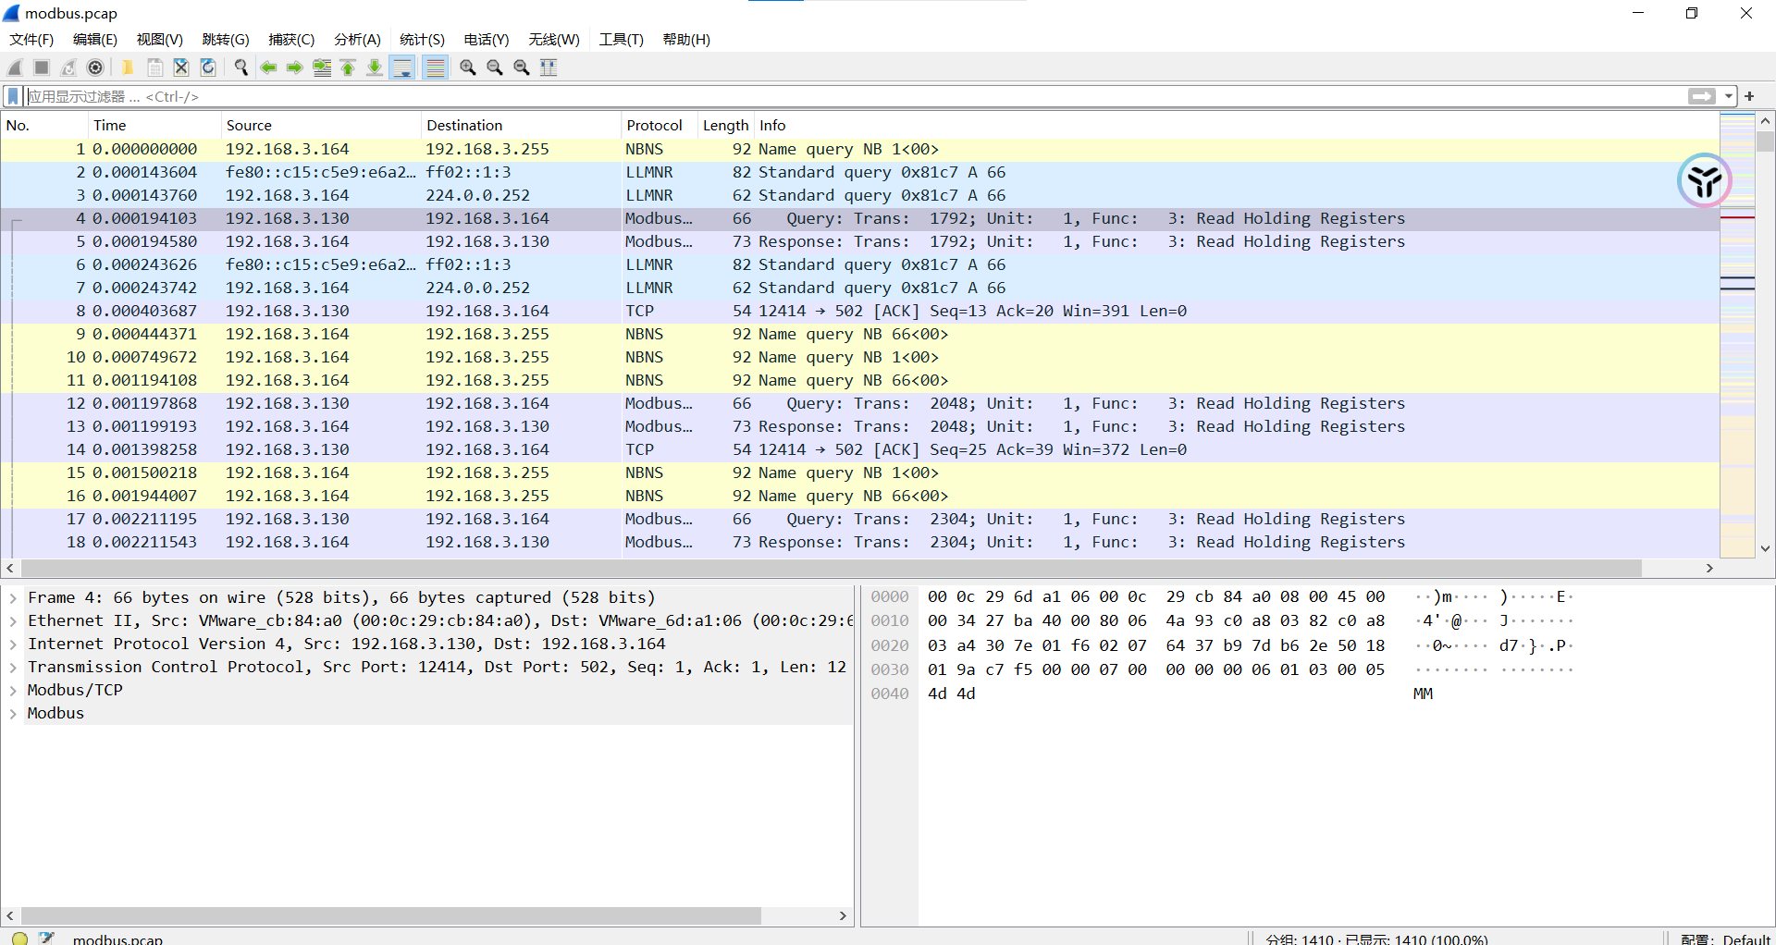Image resolution: width=1776 pixels, height=945 pixels.
Task: Open the 视图(V) menu
Action: click(160, 40)
